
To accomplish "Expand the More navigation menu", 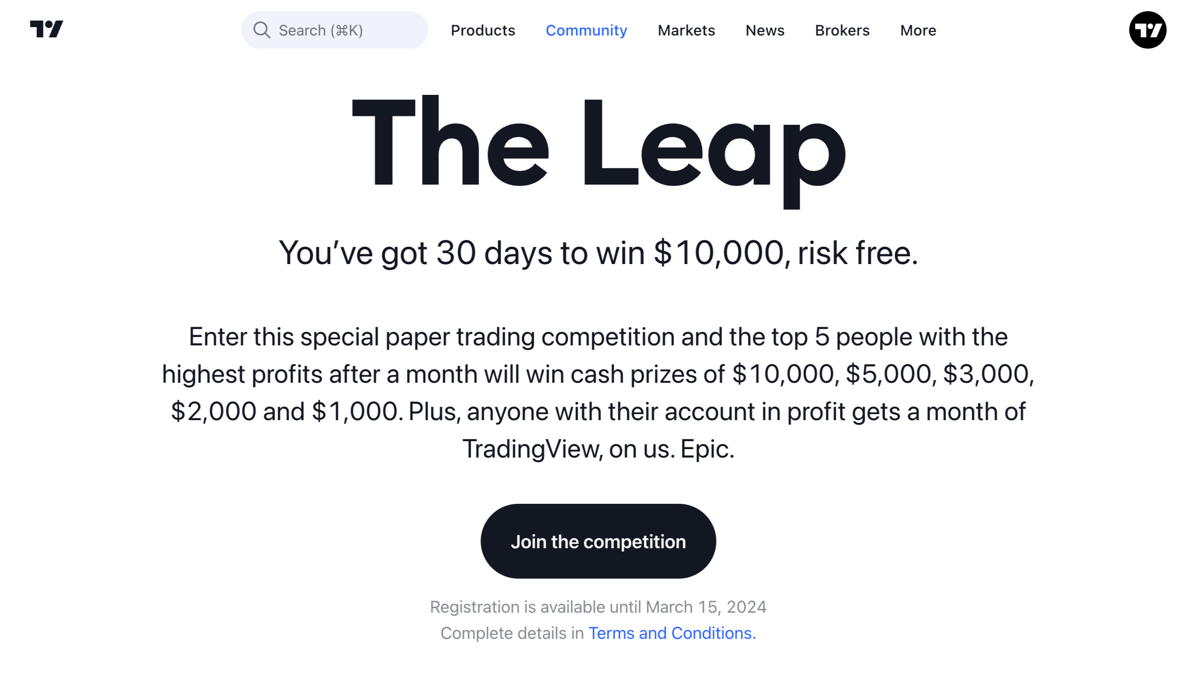I will tap(917, 30).
